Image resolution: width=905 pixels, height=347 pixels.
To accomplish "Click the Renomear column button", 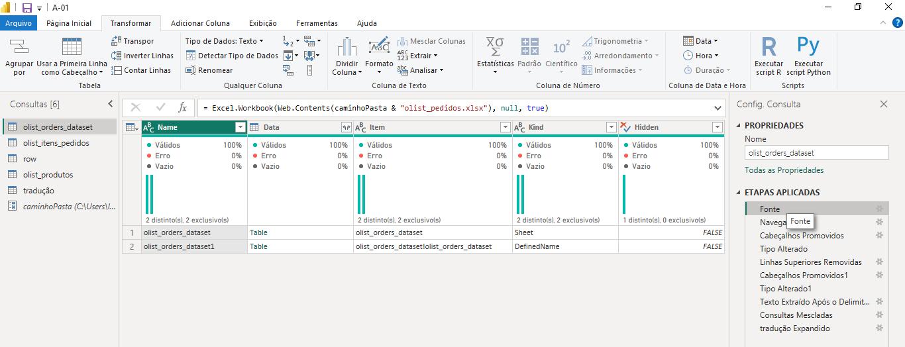I will point(209,70).
